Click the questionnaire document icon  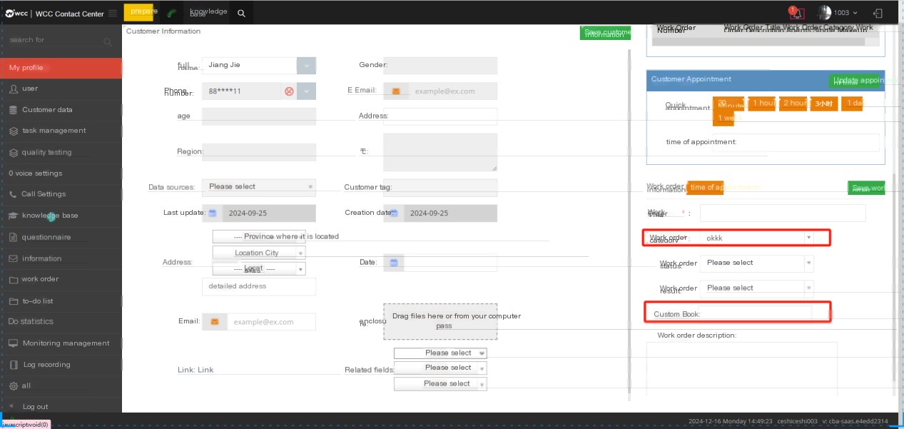(14, 237)
